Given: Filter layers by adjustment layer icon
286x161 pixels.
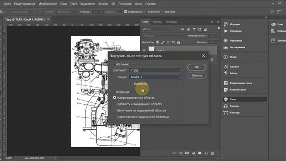Looking at the screenshot, I should coord(188,29).
